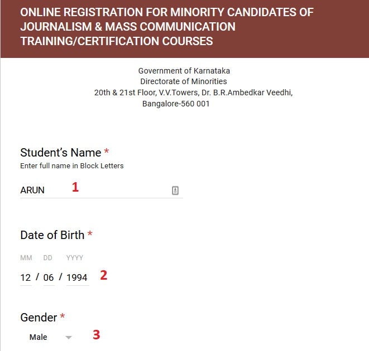Image resolution: width=369 pixels, height=351 pixels.
Task: Click the autofill contact icon in name field
Action: 175,191
